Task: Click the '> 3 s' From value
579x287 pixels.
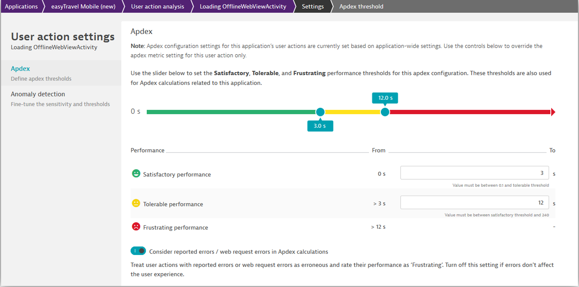Action: coord(379,204)
